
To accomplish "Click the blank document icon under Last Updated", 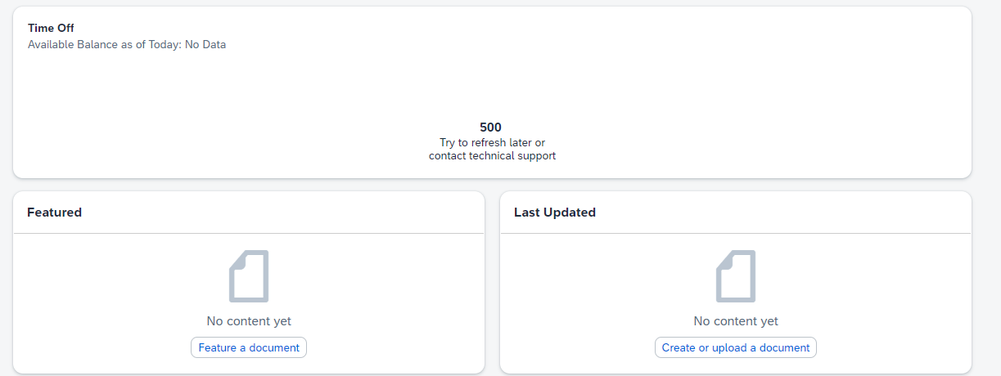I will pos(736,276).
